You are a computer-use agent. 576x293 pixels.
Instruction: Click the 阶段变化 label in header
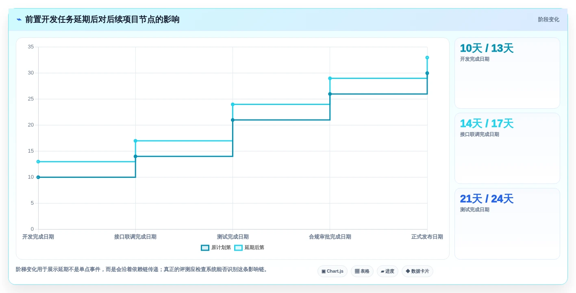point(548,20)
